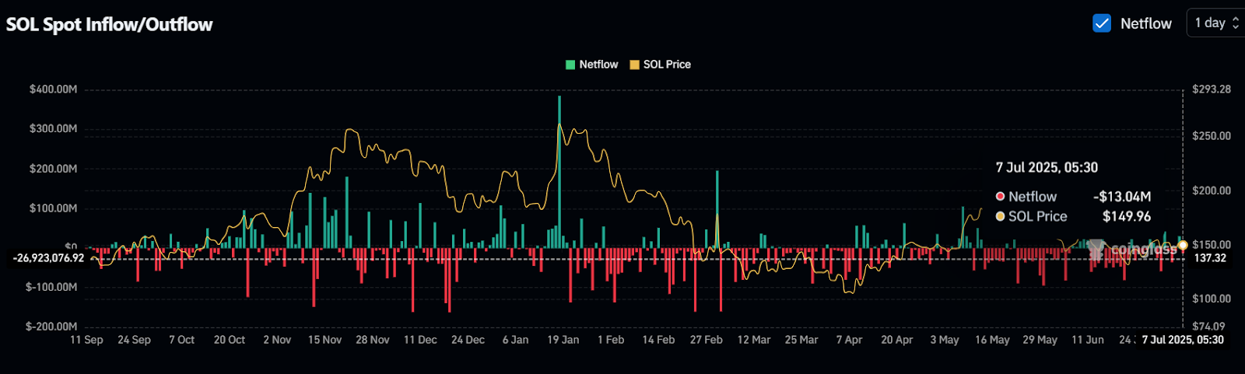Viewport: 1245px width, 374px height.
Task: Toggle the yellow SOL Price legend swatch
Action: click(x=634, y=65)
